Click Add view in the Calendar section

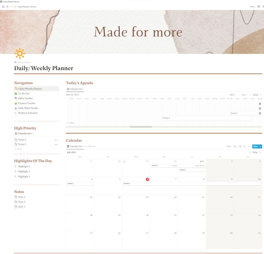point(90,146)
